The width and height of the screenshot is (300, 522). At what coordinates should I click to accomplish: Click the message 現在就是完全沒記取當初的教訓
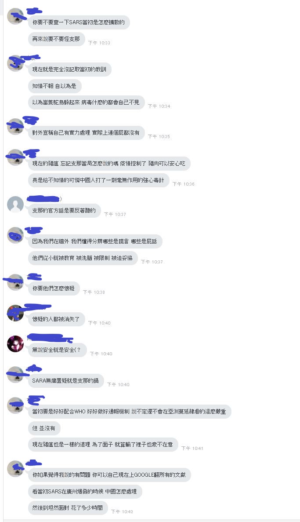pyautogui.click(x=69, y=69)
